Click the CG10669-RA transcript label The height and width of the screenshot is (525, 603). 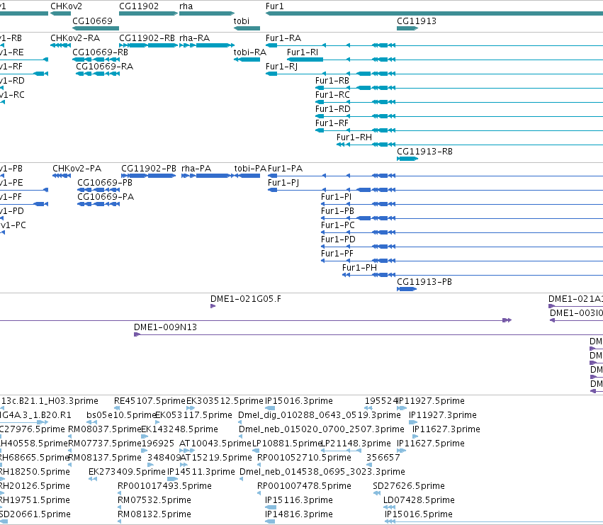click(105, 66)
